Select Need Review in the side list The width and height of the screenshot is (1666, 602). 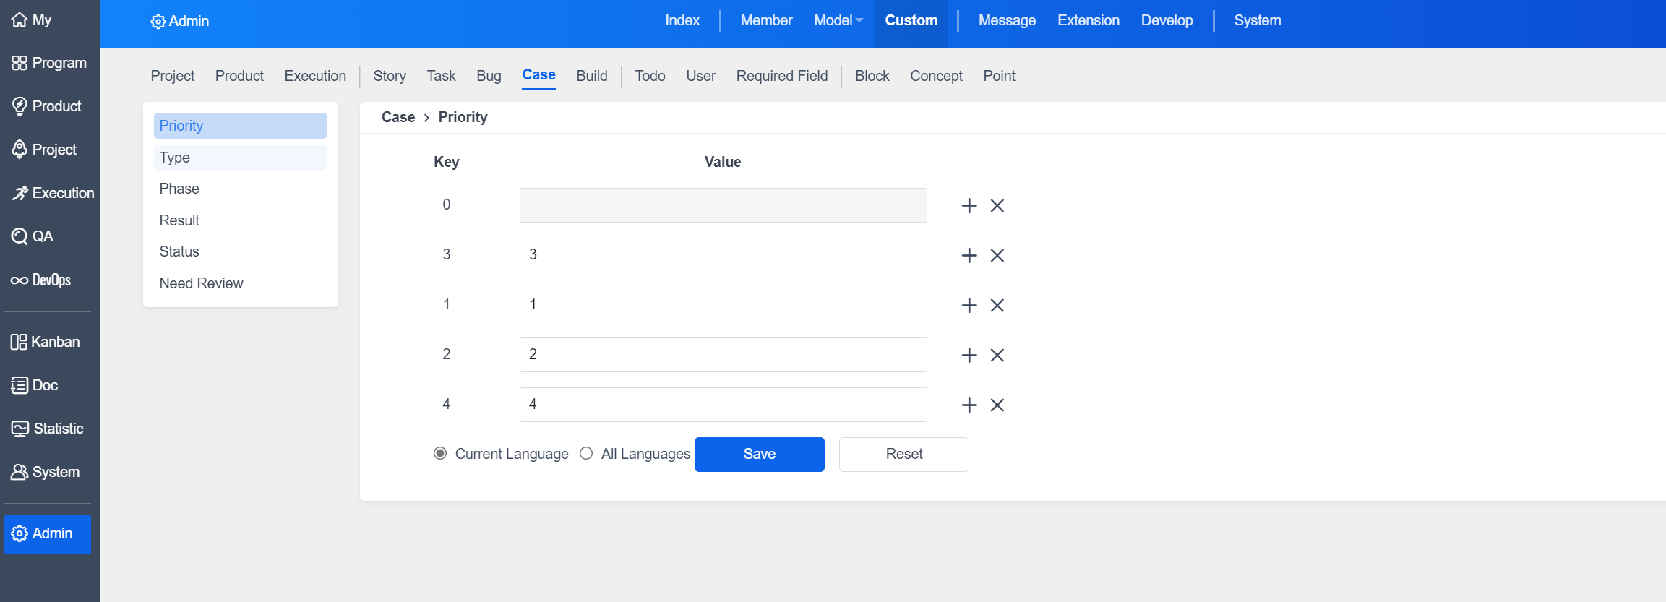pyautogui.click(x=201, y=283)
